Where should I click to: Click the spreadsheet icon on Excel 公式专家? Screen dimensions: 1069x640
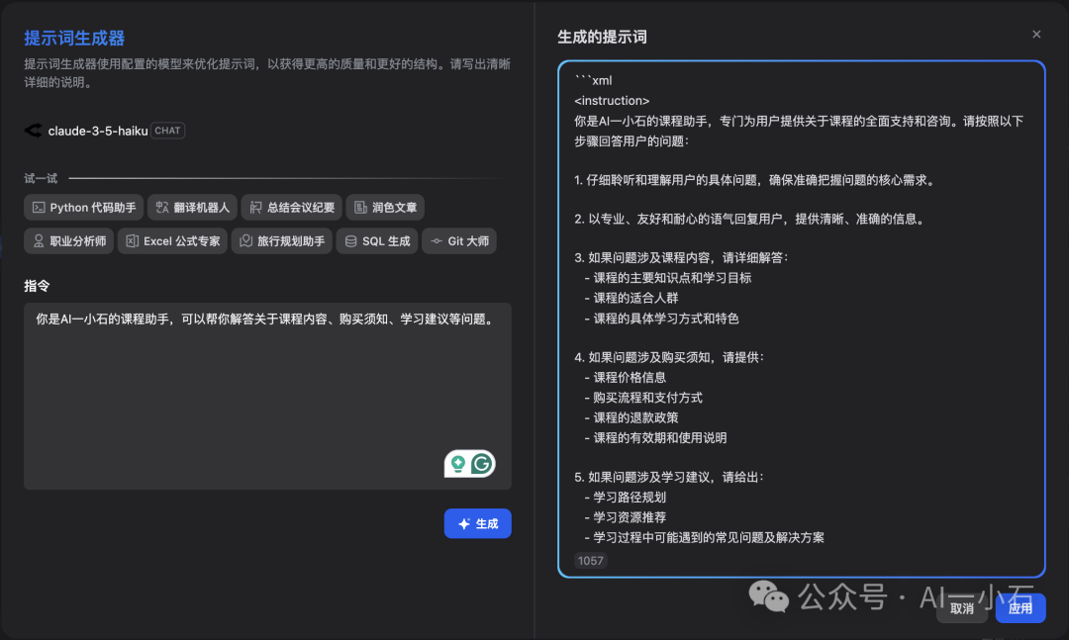click(133, 240)
